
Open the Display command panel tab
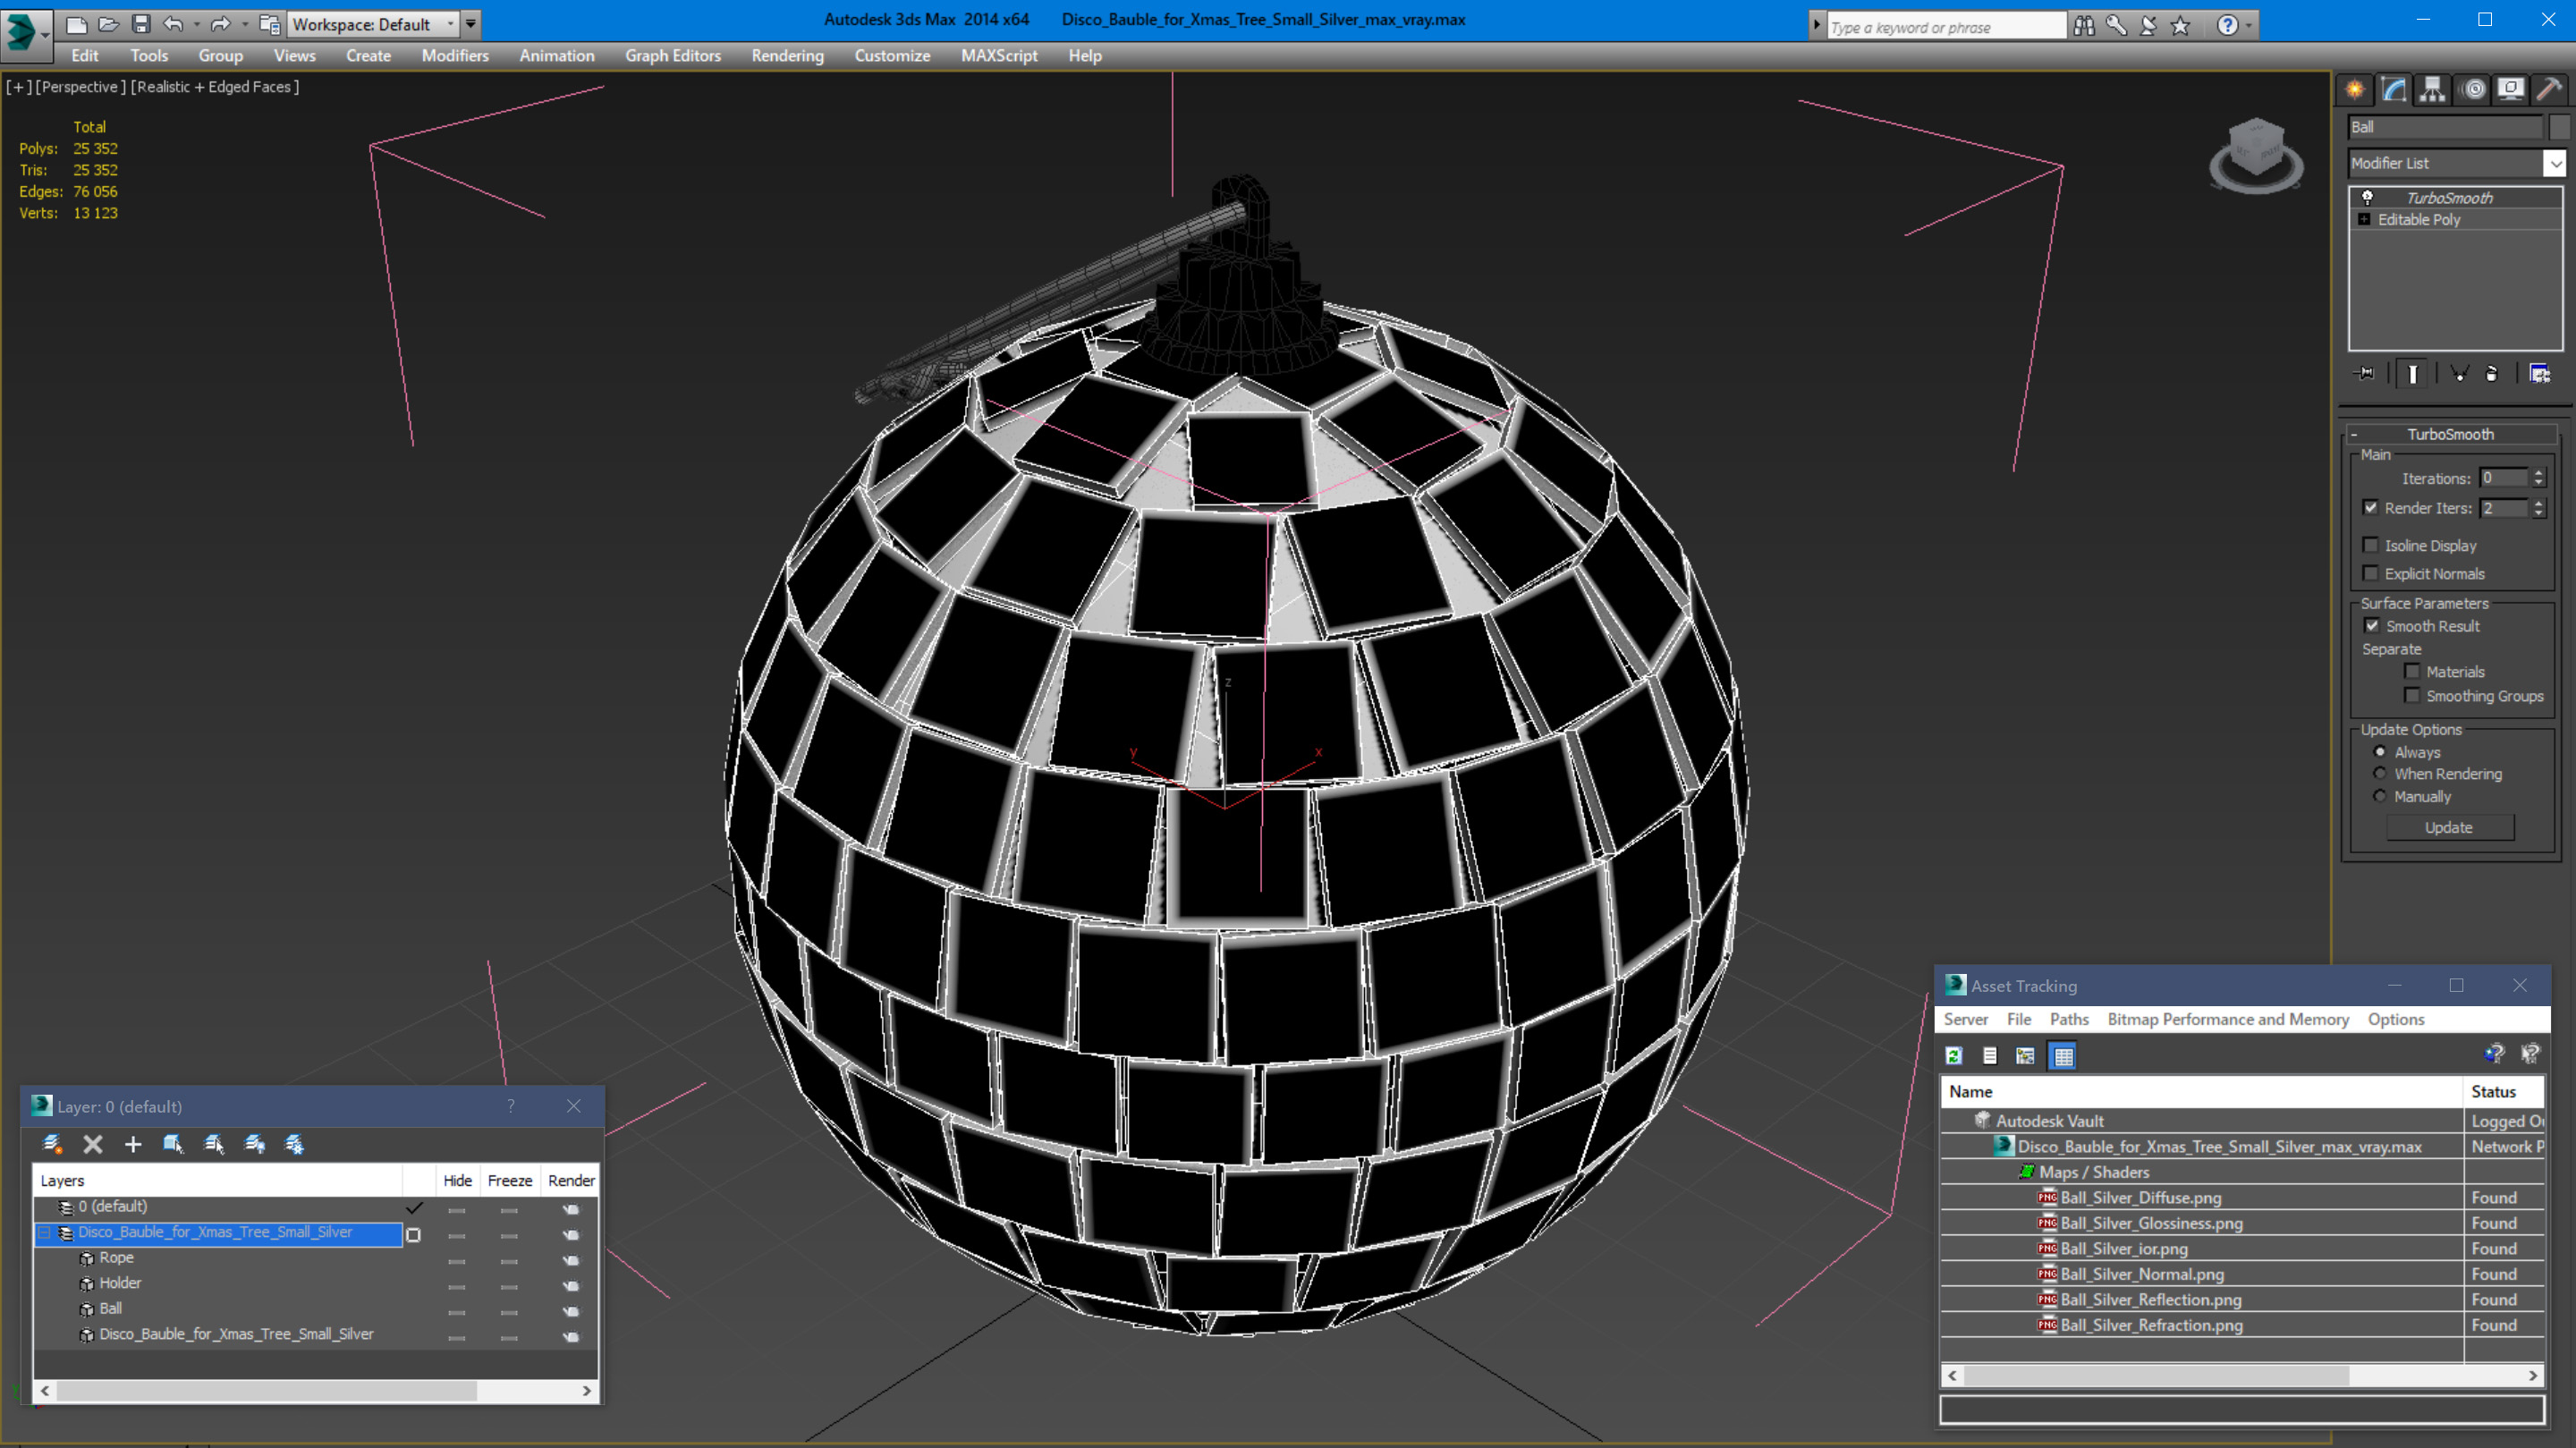point(2511,90)
